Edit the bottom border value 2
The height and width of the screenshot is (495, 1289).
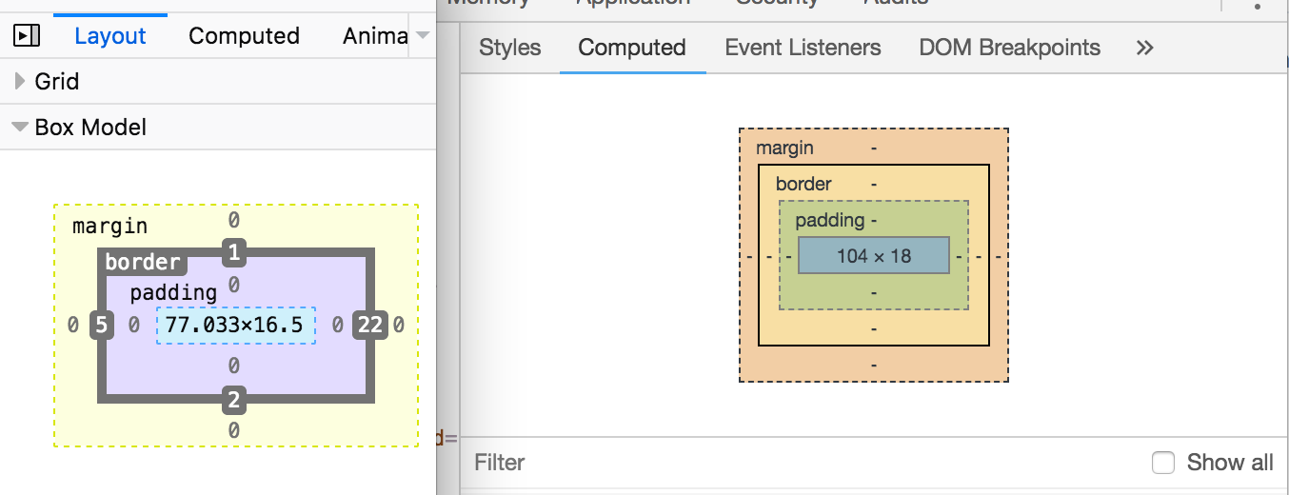coord(234,401)
